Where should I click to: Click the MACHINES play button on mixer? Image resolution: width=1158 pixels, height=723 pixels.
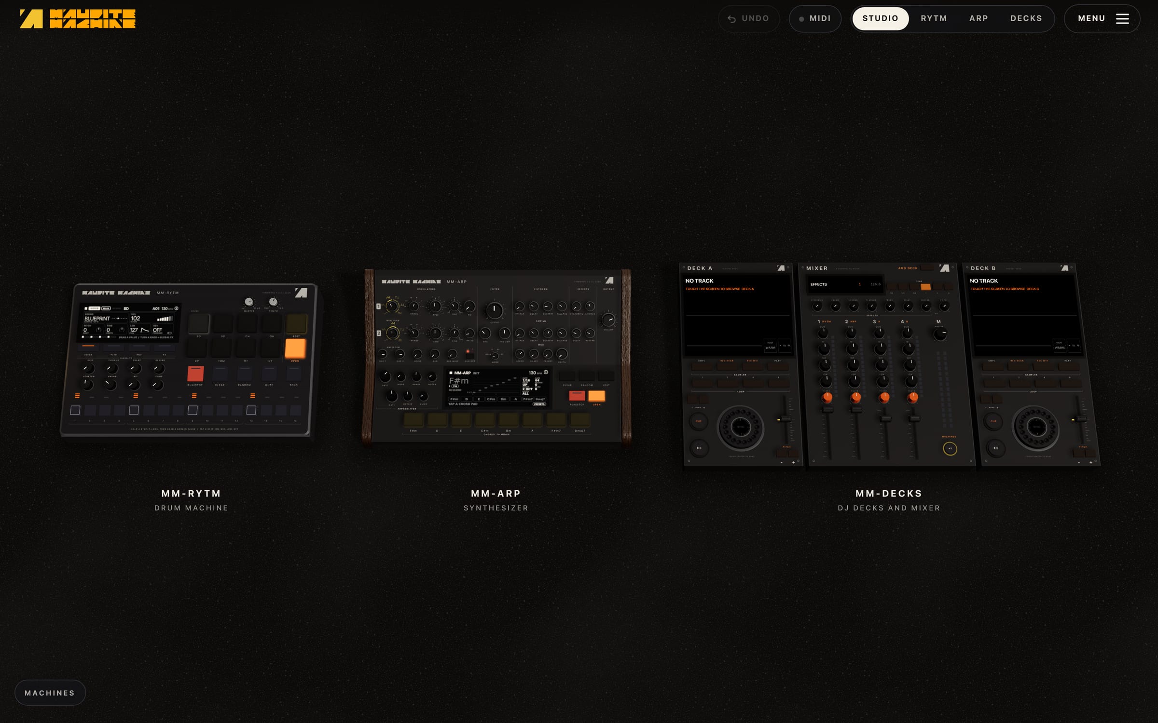click(x=950, y=449)
